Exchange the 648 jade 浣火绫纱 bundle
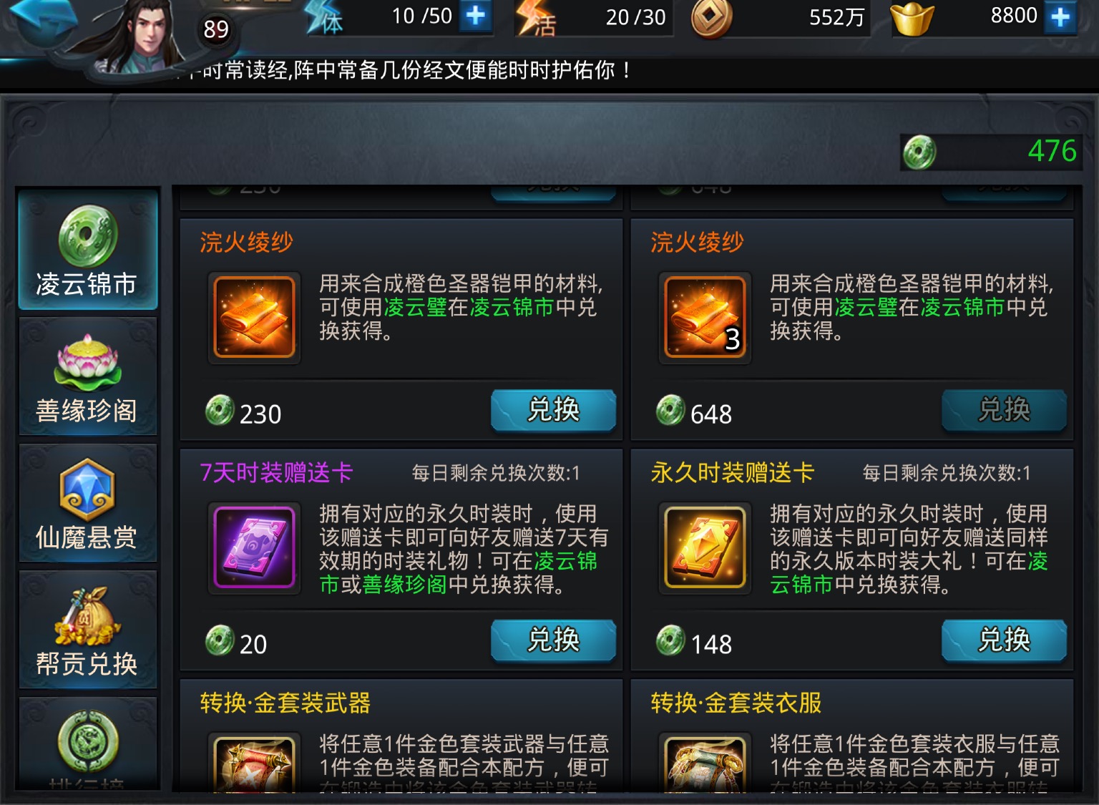 click(x=1004, y=410)
